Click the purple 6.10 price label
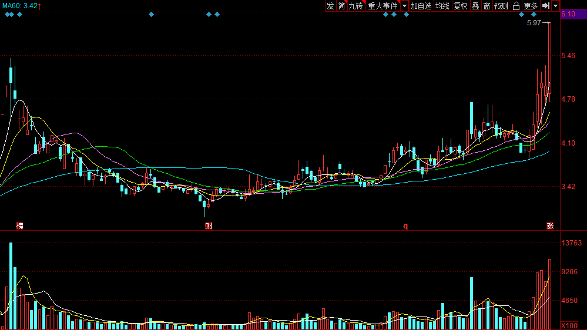The width and height of the screenshot is (587, 330). (x=568, y=14)
